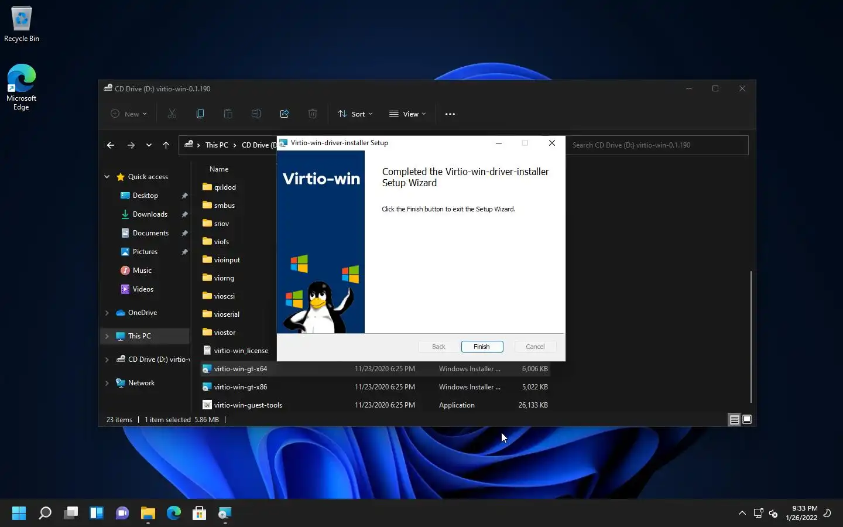Open the recent locations chevron dropdown
Screen dimensions: 843x527
[149, 145]
